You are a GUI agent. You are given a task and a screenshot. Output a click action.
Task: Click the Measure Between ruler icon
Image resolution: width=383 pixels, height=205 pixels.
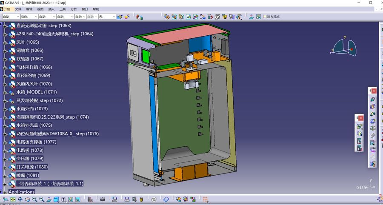[x=127, y=199]
